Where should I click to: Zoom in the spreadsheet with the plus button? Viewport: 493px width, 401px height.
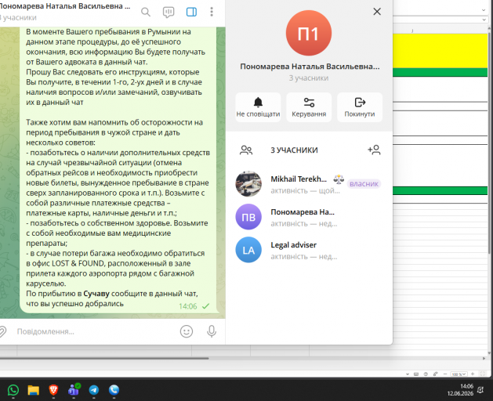[473, 374]
